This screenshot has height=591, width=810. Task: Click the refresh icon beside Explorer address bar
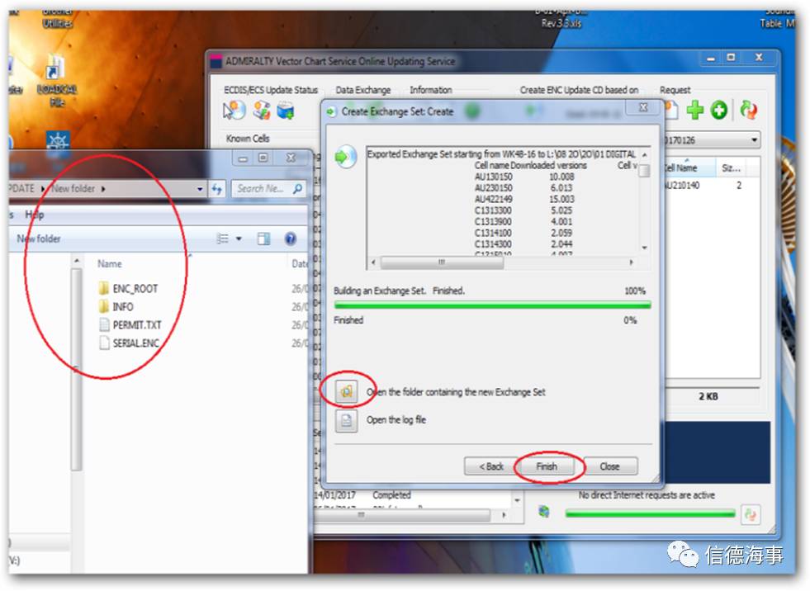pyautogui.click(x=216, y=189)
